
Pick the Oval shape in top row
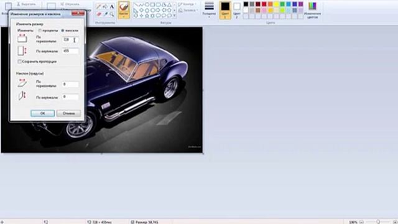tap(147, 4)
